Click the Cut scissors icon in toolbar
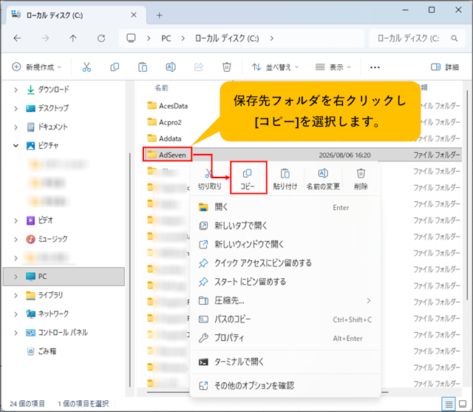Screen dimensions: 473x412 click(x=86, y=67)
